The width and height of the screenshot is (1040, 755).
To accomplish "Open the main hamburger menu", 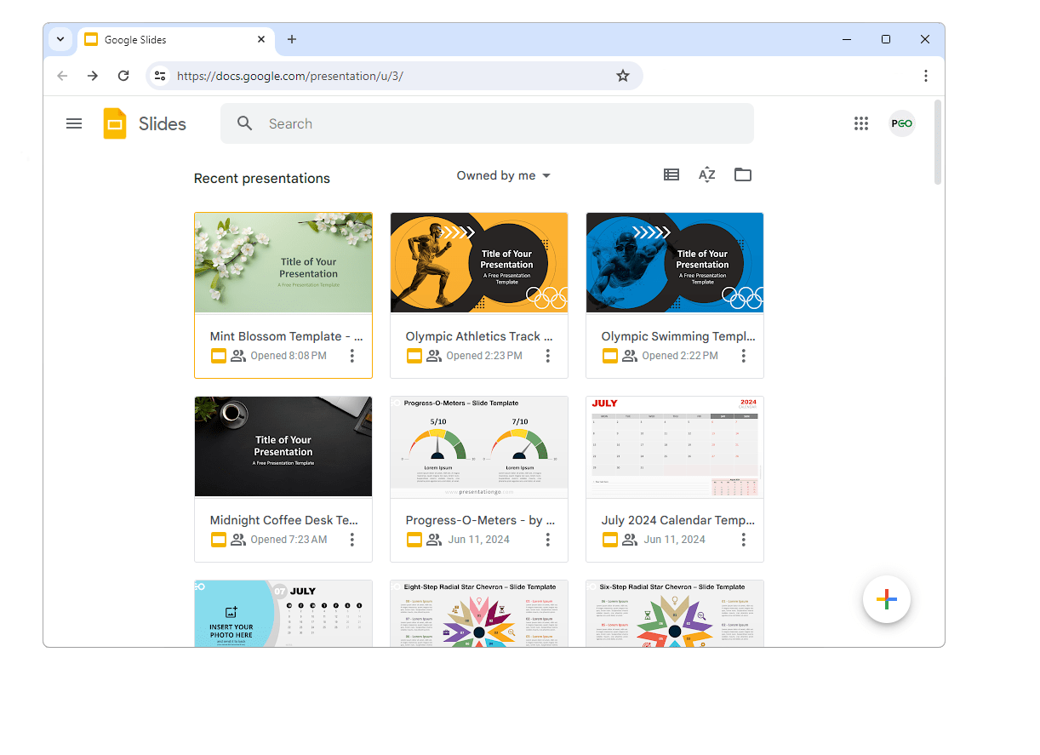I will coord(74,123).
